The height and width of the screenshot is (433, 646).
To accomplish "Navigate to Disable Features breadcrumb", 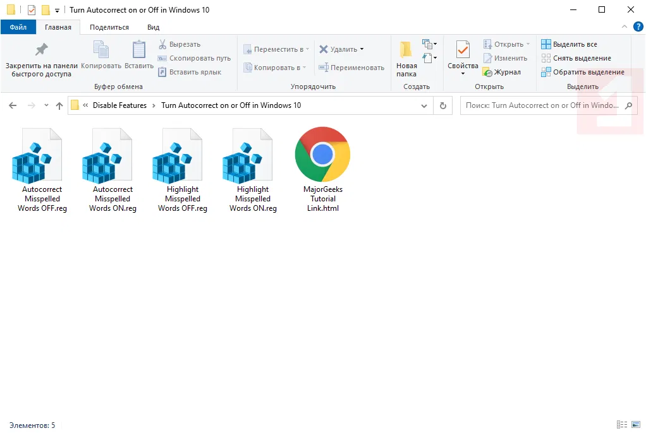I will click(x=119, y=105).
